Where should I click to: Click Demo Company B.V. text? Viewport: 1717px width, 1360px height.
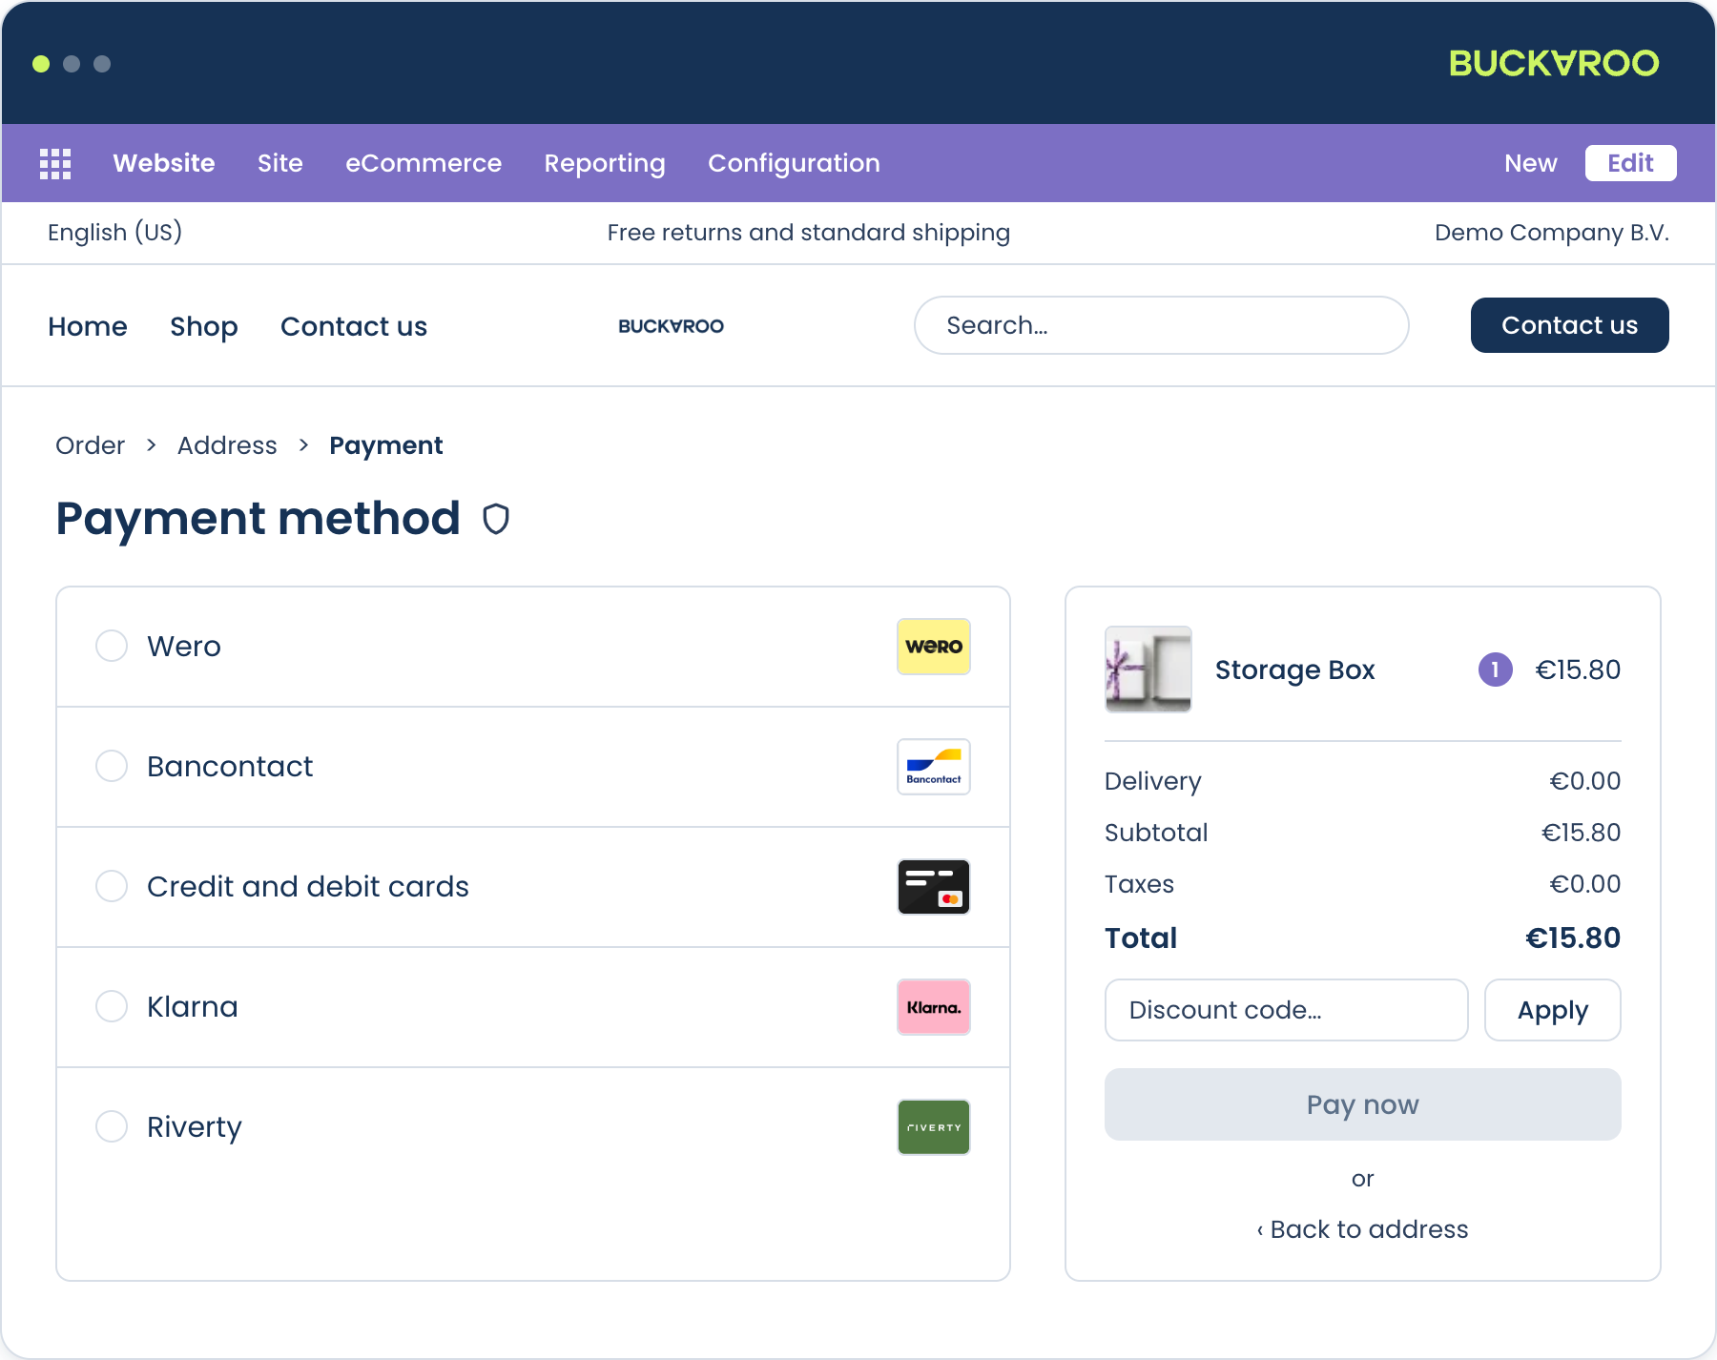point(1552,232)
